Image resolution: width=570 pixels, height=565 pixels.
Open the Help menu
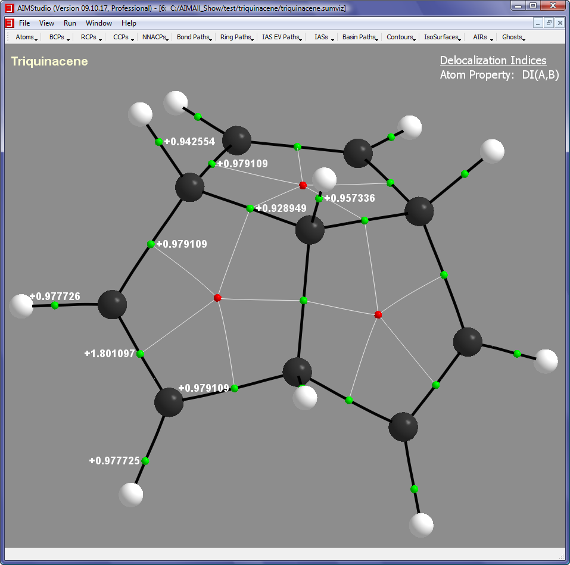point(129,23)
